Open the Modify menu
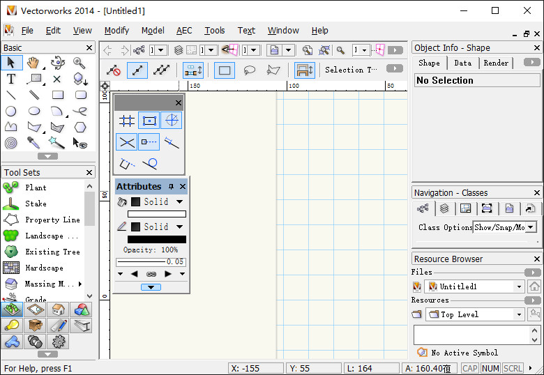 click(x=116, y=31)
